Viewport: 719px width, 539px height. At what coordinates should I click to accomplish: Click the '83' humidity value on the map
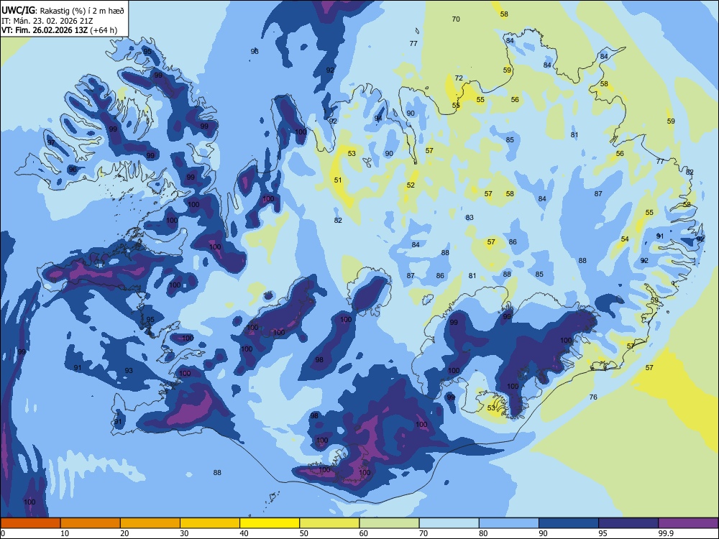pos(470,218)
